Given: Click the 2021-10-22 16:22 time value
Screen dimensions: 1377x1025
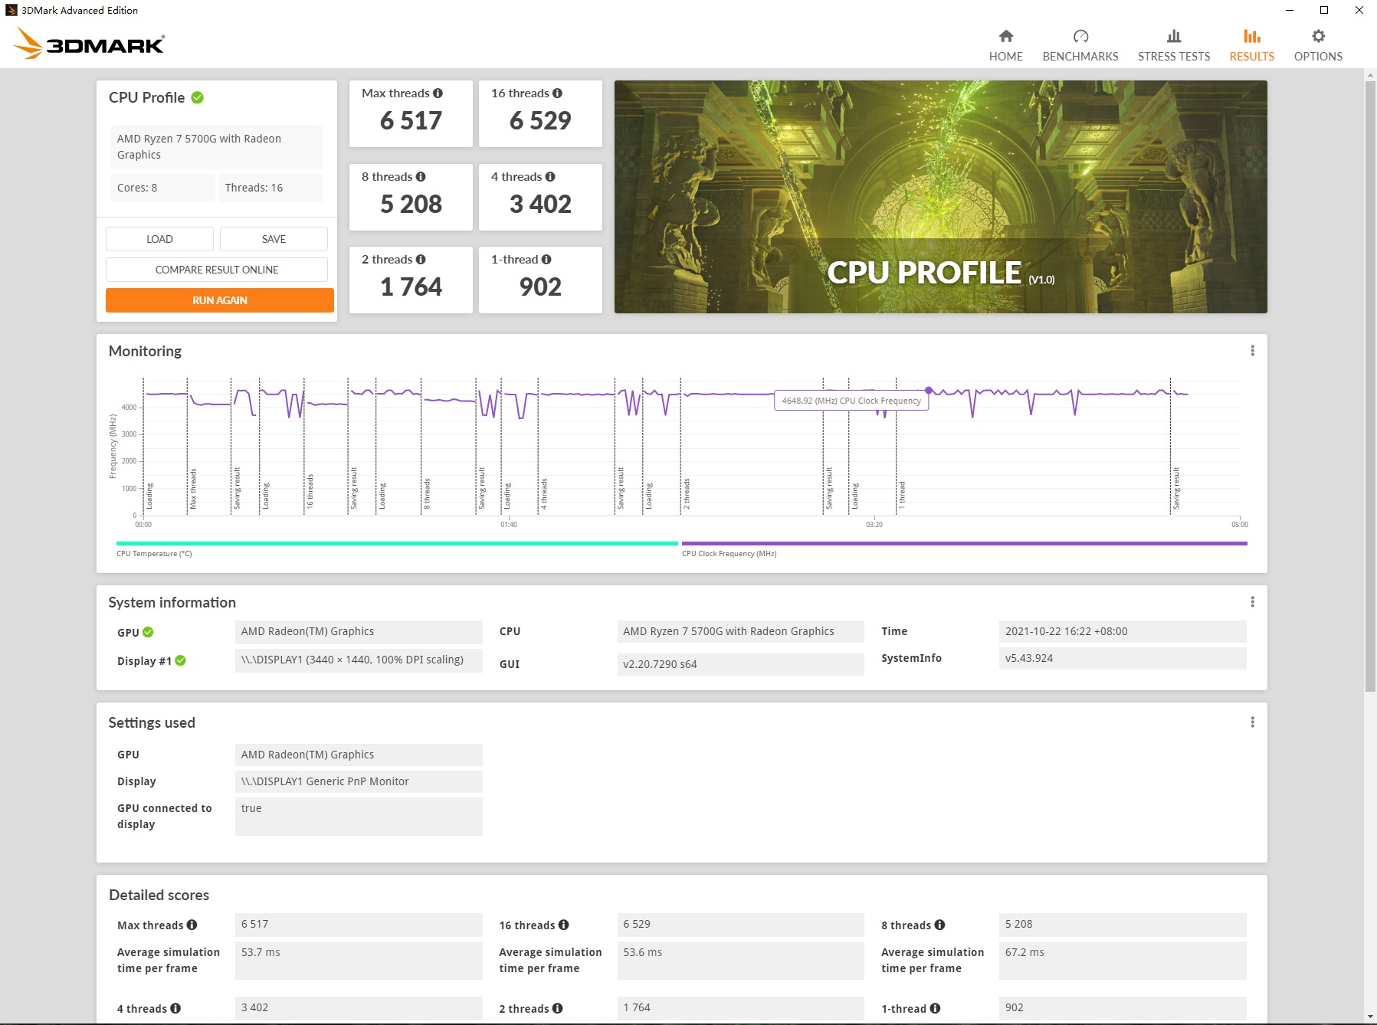Looking at the screenshot, I should click(1123, 631).
